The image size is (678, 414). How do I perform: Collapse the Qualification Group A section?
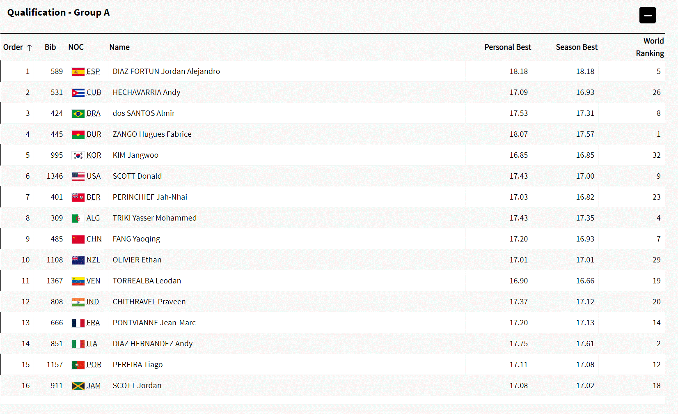point(647,16)
